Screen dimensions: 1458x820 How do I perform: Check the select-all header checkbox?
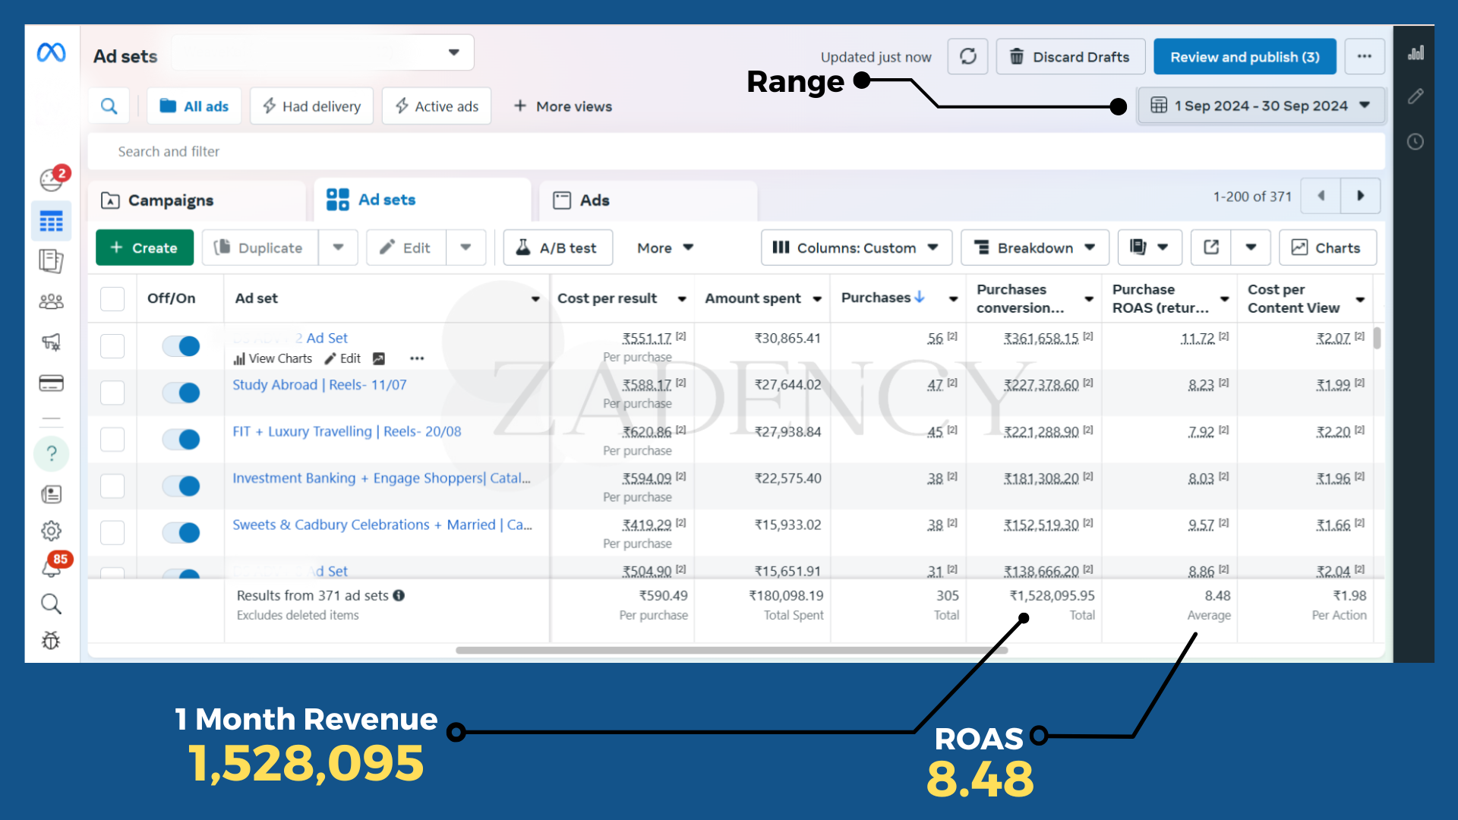pyautogui.click(x=112, y=298)
